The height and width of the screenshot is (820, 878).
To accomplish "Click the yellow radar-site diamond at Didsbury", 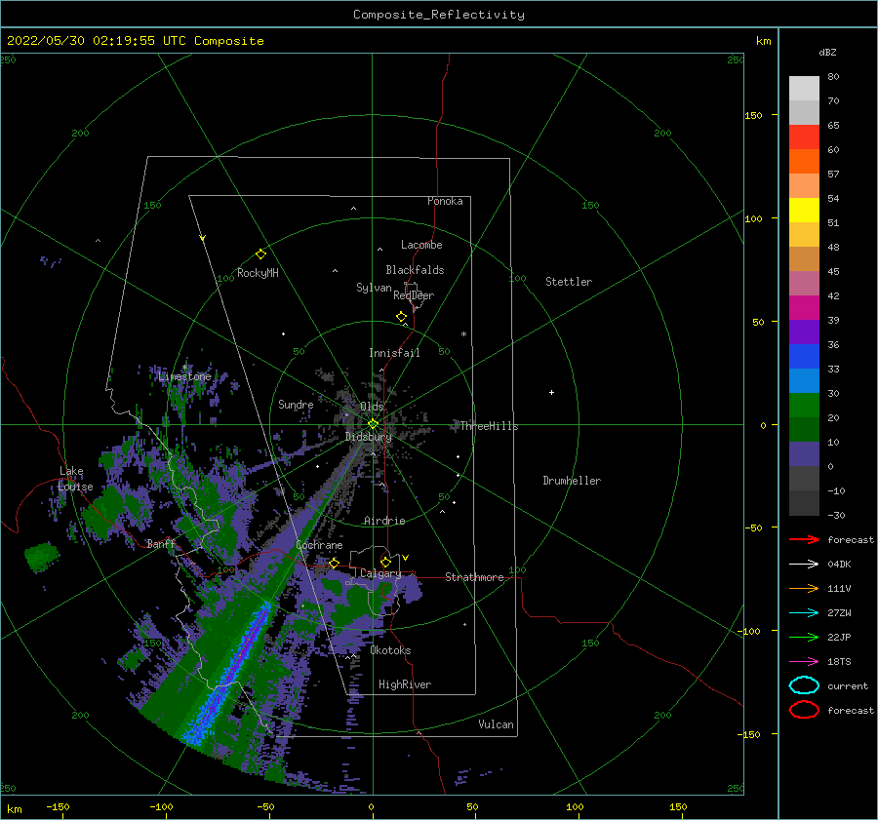I will [373, 424].
